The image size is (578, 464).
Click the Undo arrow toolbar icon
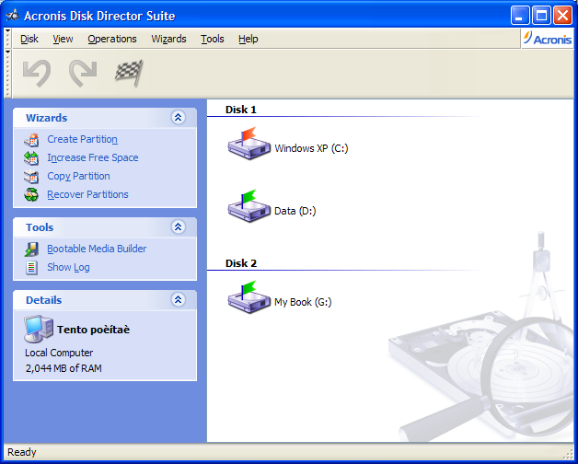(x=37, y=74)
